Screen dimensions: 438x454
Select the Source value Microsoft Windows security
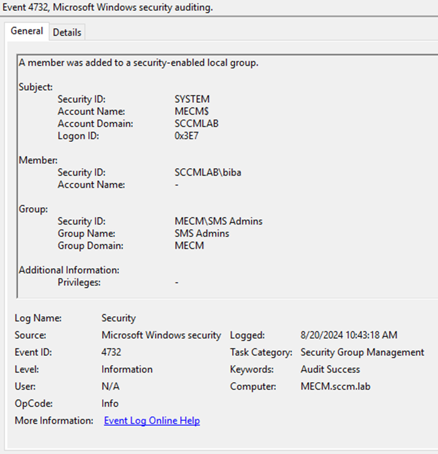click(x=161, y=335)
